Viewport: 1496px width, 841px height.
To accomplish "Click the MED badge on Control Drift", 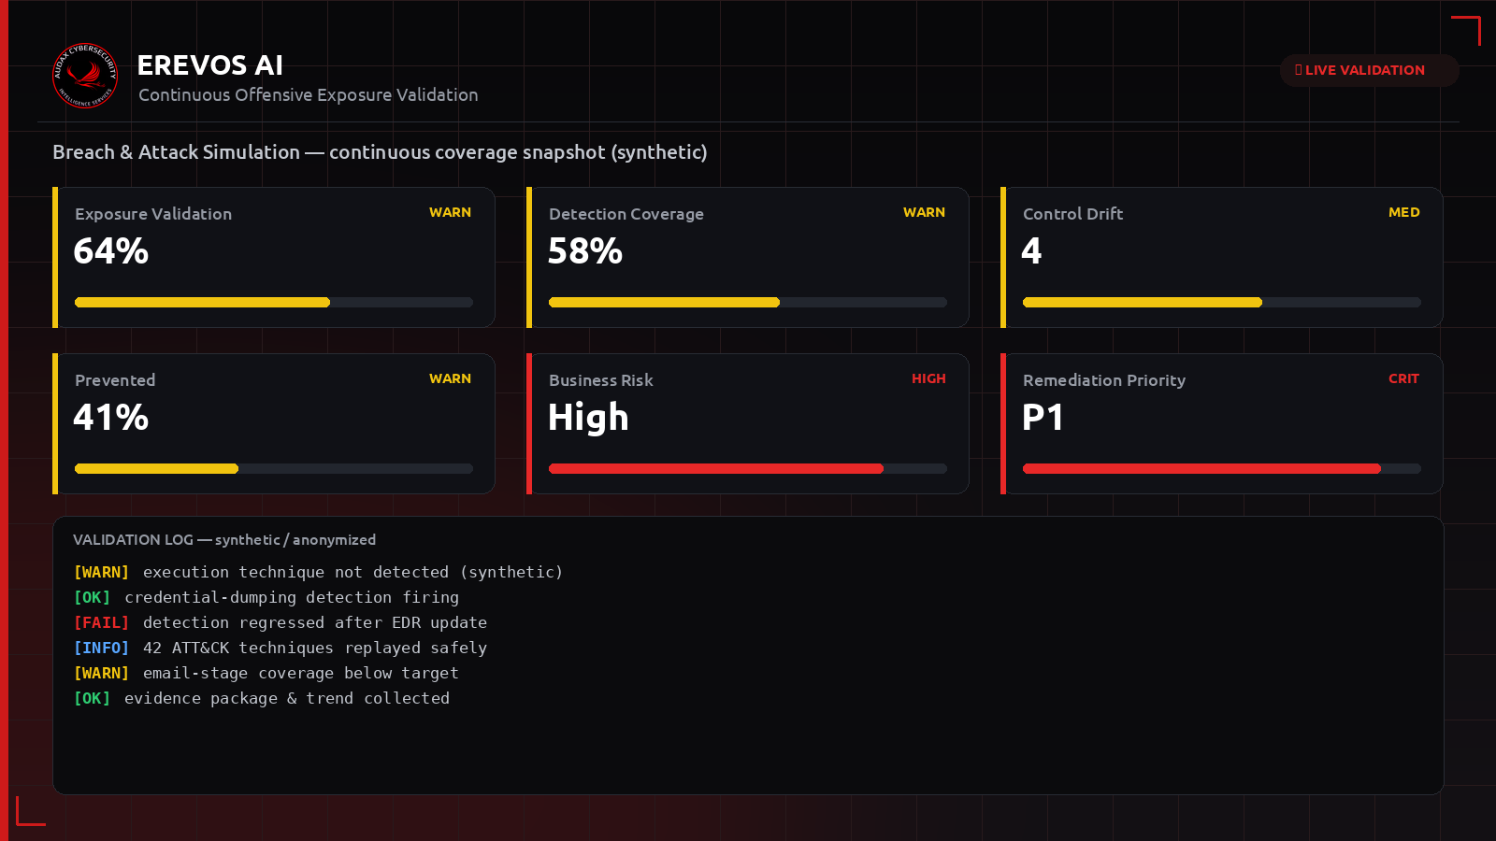I will [x=1403, y=212].
